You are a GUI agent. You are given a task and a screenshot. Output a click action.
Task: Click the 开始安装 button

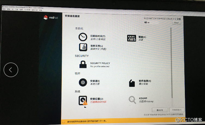177,110
